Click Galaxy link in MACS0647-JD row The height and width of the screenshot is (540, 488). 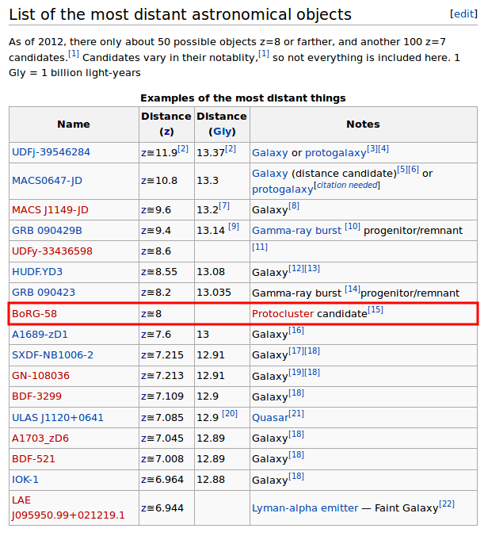(270, 174)
